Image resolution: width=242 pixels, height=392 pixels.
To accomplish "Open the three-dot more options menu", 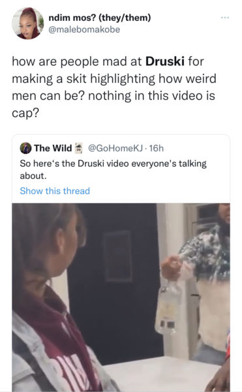I will [225, 18].
